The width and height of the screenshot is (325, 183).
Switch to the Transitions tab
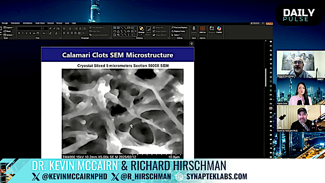pos(15,23)
